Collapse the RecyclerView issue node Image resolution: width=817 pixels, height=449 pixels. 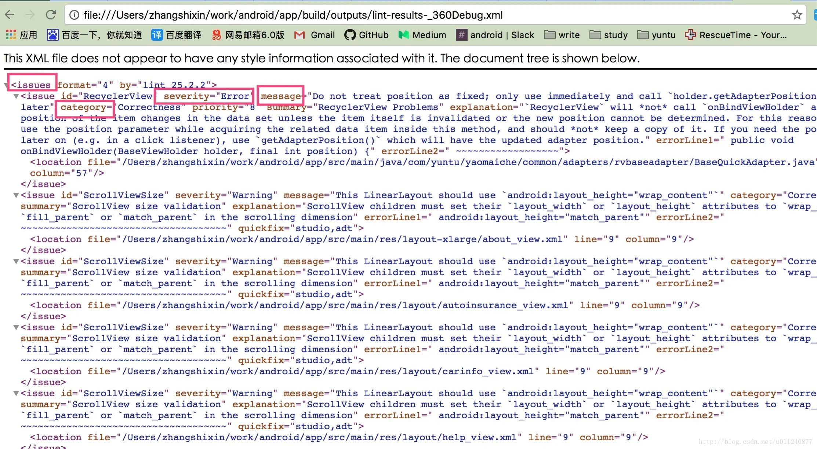click(16, 96)
